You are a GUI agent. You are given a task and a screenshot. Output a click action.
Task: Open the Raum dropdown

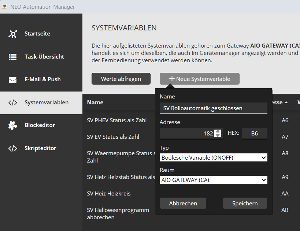click(214, 180)
